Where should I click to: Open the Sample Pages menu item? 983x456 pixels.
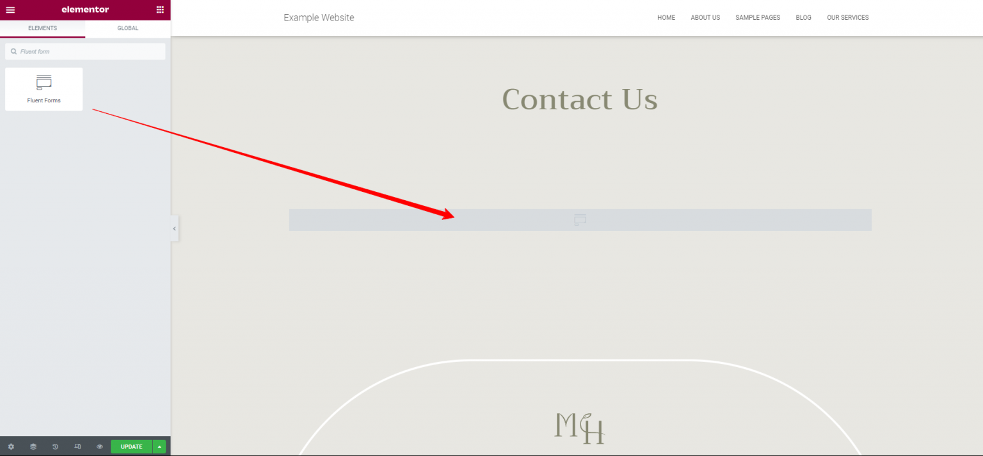pos(758,18)
